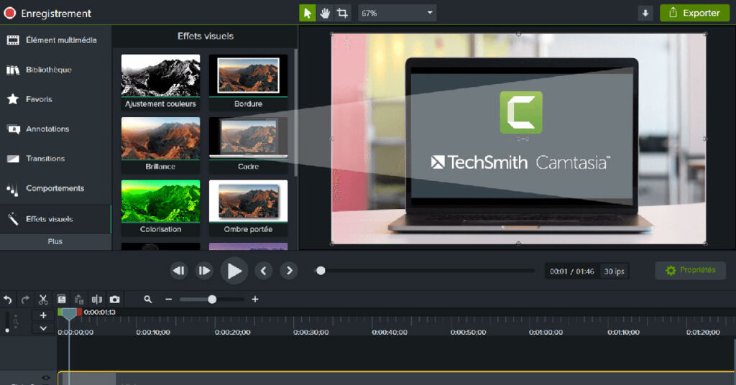This screenshot has height=385, width=736.
Task: Click the 0:00:30;00 ruler mark
Action: [310, 332]
